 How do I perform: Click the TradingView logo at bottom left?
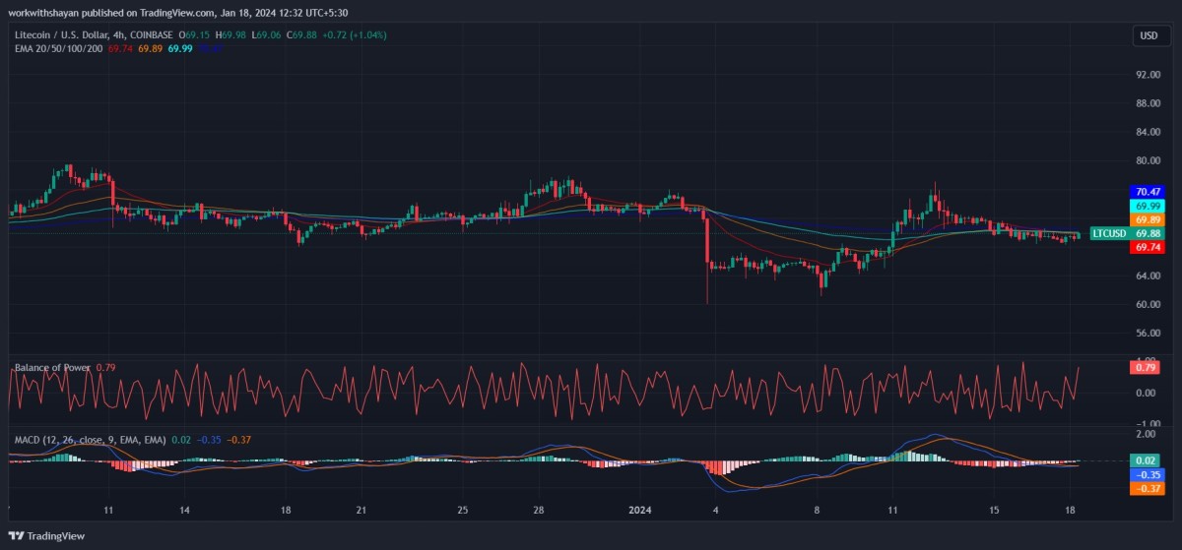pyautogui.click(x=47, y=535)
